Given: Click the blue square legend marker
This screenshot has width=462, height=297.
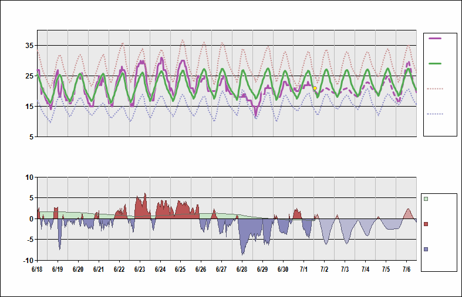Looking at the screenshot, I should click(x=426, y=249).
